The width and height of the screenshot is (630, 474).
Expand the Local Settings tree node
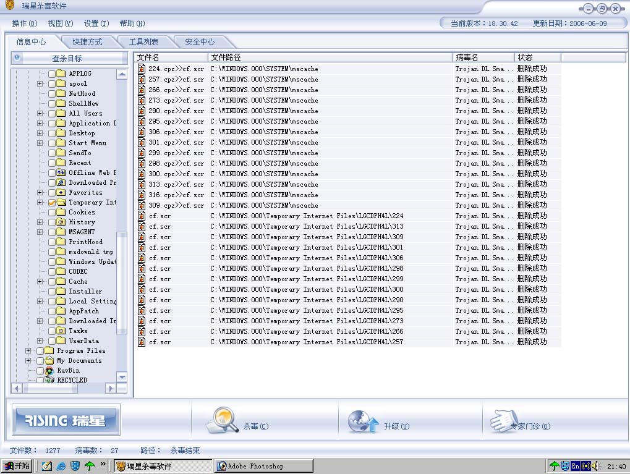click(40, 302)
